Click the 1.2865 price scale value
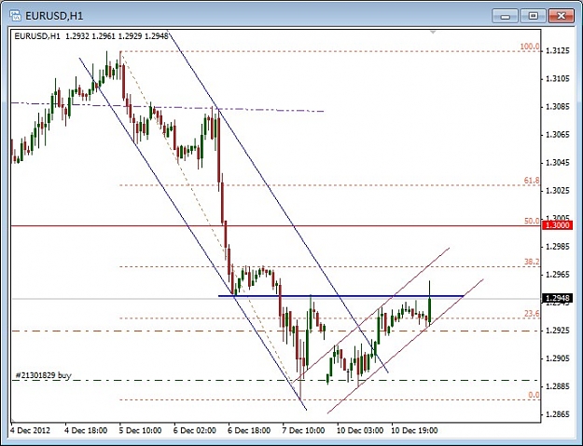 [557, 414]
